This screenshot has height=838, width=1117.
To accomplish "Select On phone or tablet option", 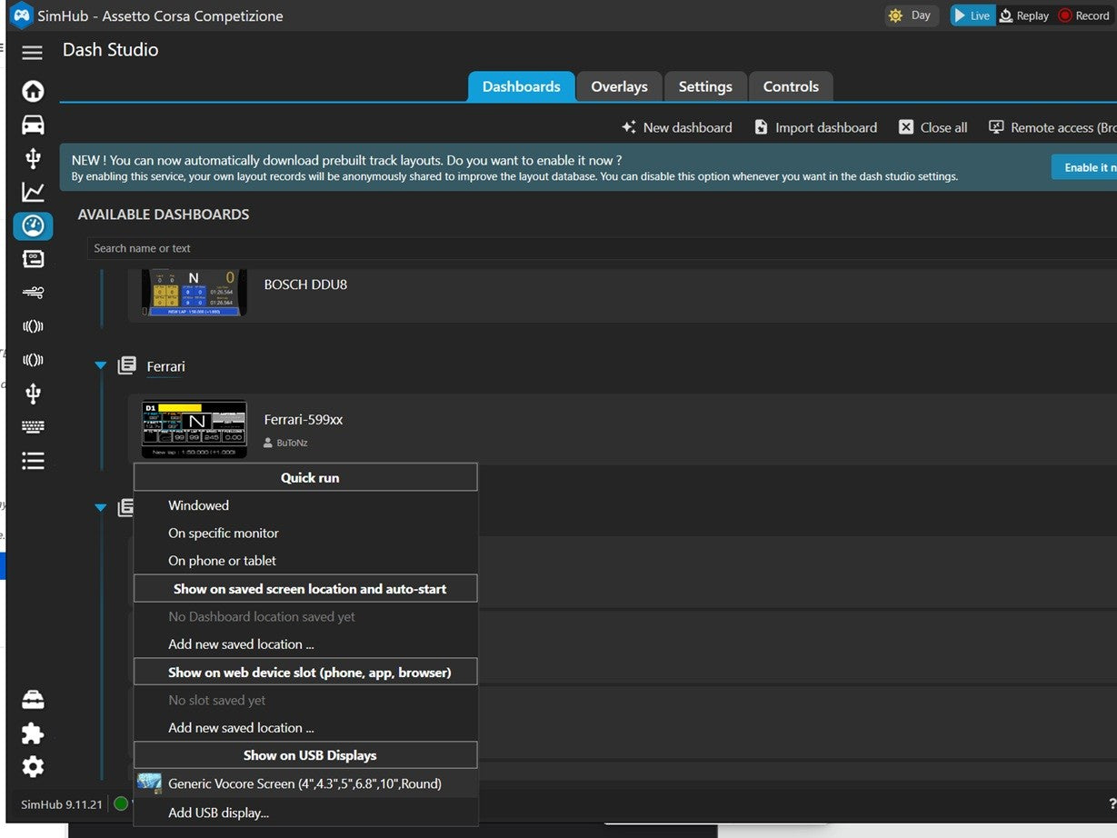I will click(x=305, y=561).
